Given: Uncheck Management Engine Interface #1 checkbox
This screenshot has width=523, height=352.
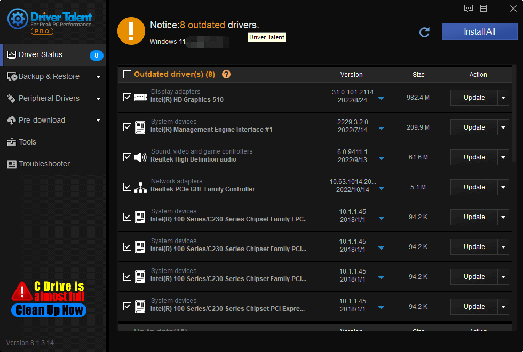Looking at the screenshot, I should pos(127,127).
